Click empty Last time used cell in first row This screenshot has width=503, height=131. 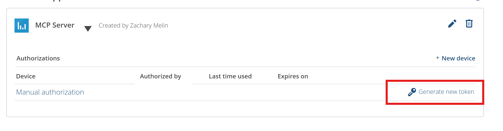coord(230,92)
